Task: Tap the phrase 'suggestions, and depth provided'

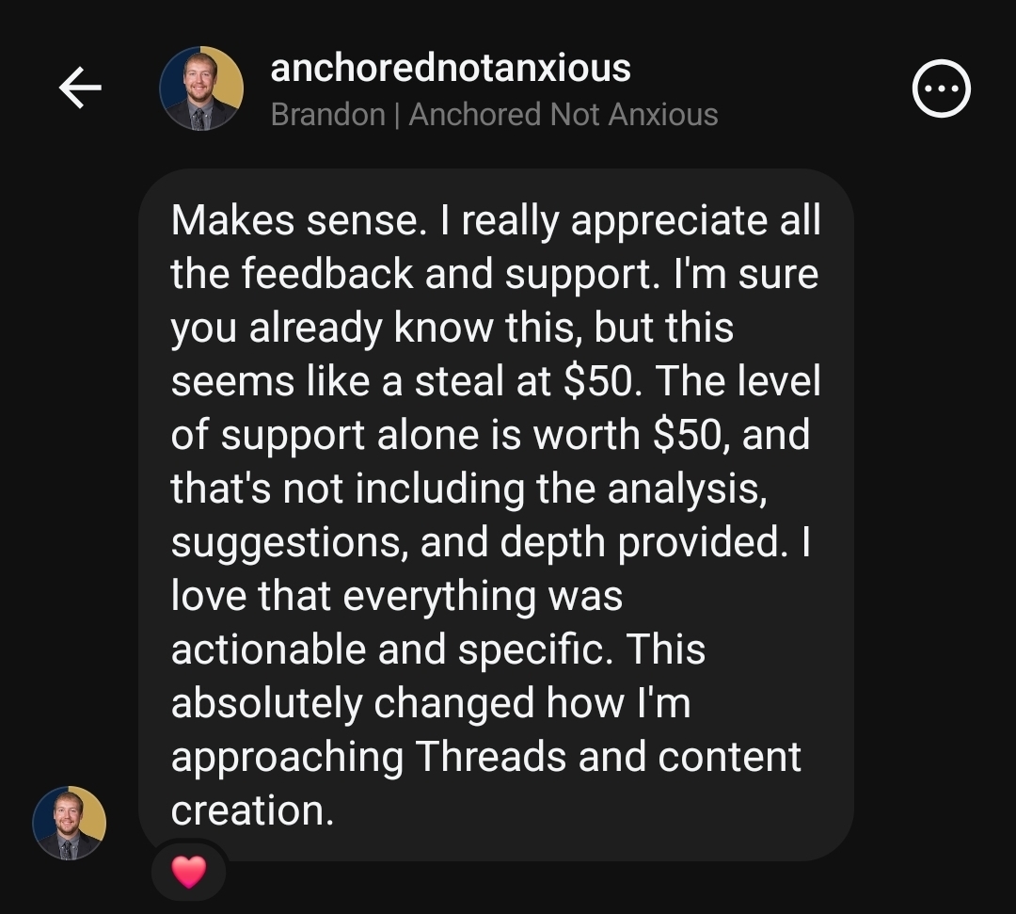Action: click(476, 542)
